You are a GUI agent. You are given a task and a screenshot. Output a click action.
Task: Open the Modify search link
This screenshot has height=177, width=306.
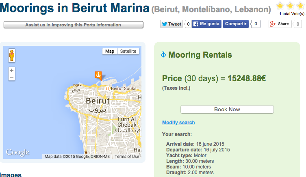[x=178, y=123]
